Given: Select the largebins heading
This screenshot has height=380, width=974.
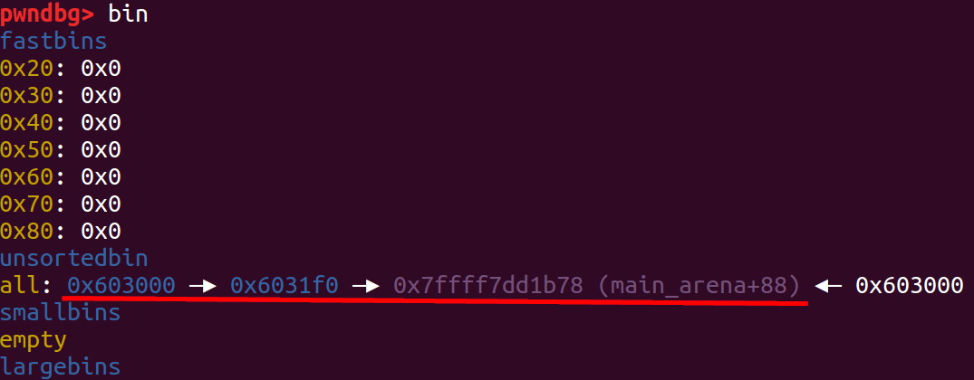Looking at the screenshot, I should point(61,367).
